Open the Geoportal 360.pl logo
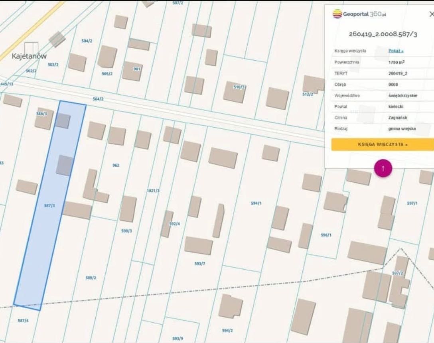434x343 pixels. click(359, 14)
